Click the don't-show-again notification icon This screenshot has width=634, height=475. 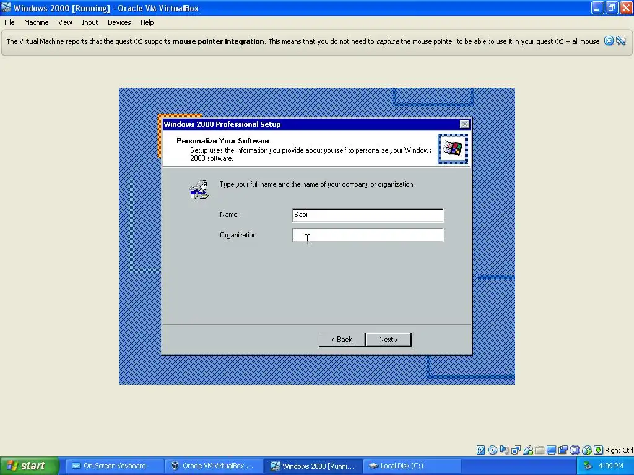pos(621,41)
